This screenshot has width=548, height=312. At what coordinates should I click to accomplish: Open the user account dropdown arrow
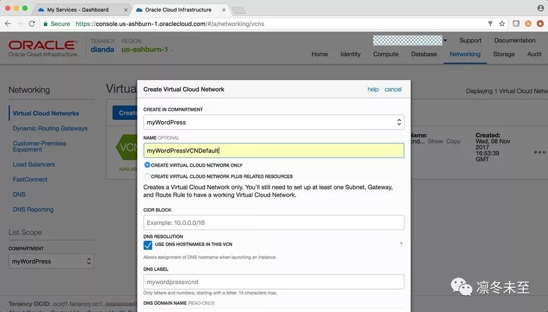click(445, 40)
